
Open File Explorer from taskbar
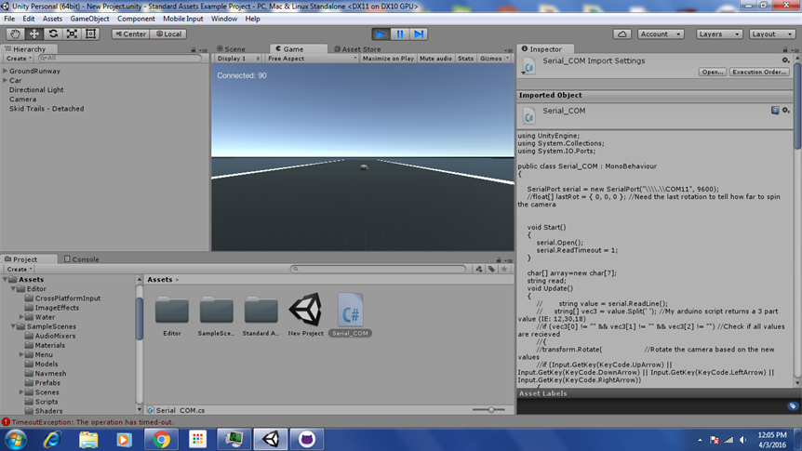click(88, 439)
